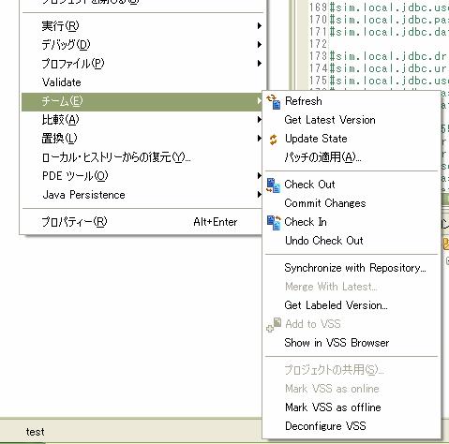Choose Get Latest Version

[x=352, y=120]
